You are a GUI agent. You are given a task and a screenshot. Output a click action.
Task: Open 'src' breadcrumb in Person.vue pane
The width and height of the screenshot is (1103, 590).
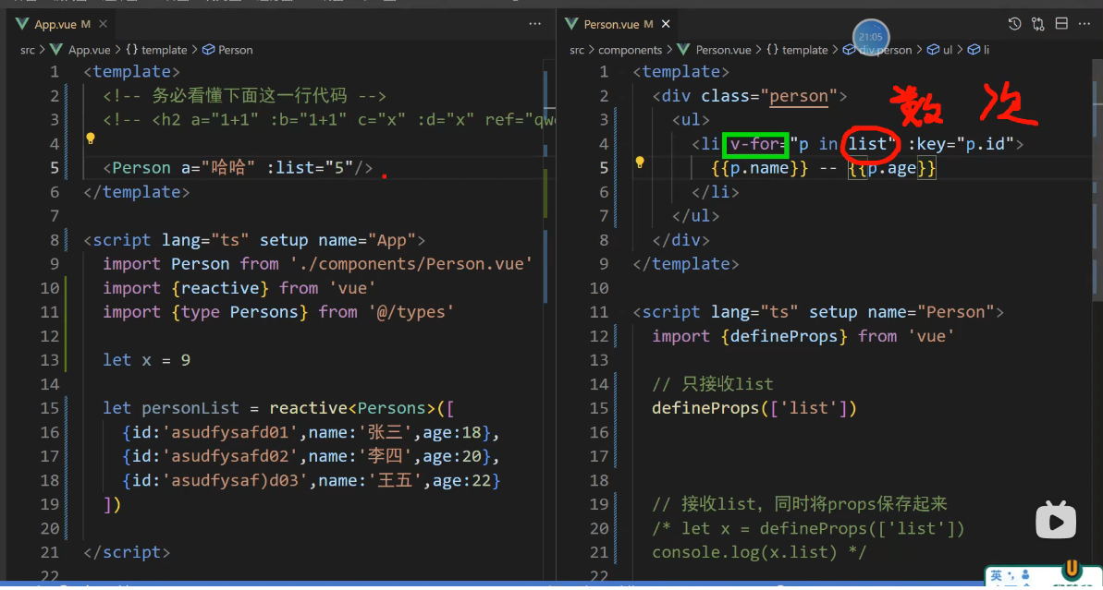coord(577,50)
